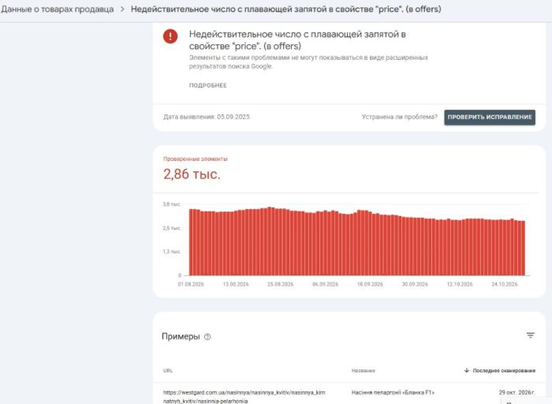The width and height of the screenshot is (552, 404).
Task: Open the filter icon in Примеры table
Action: (x=531, y=335)
